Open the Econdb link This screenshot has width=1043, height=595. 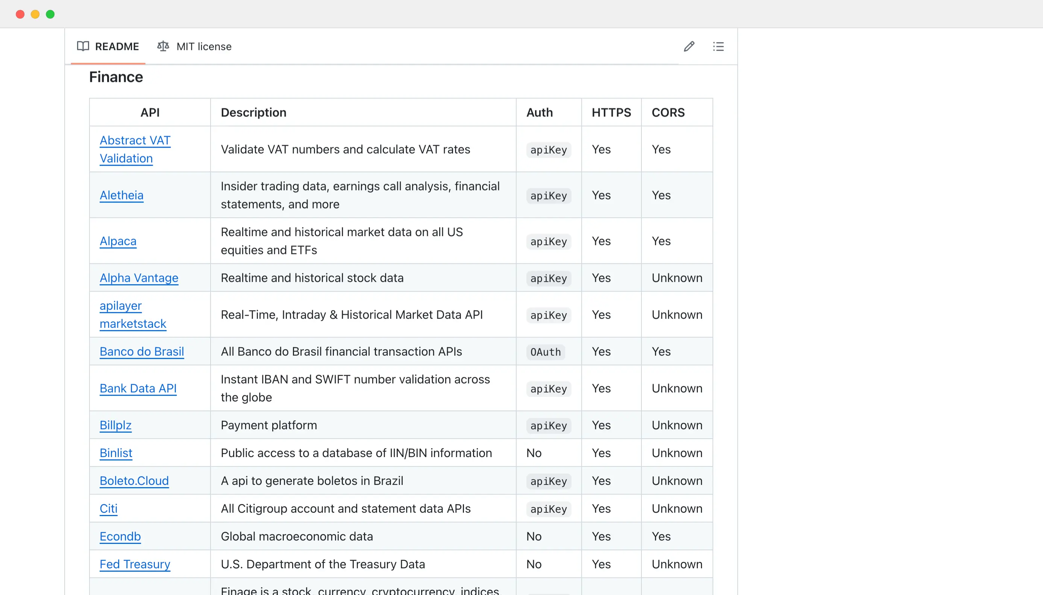120,536
